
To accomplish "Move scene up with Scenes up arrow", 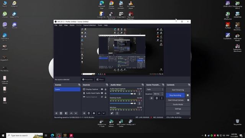I will click(x=71, y=113).
